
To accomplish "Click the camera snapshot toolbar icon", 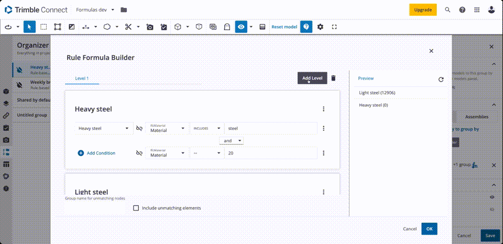I will click(x=150, y=27).
